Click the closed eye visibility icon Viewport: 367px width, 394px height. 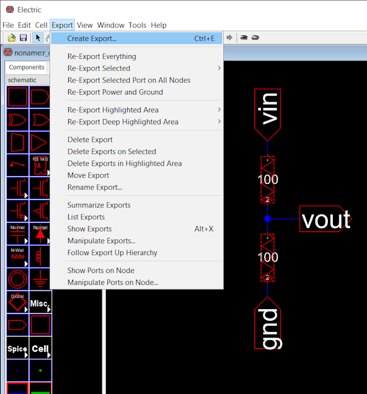(255, 38)
